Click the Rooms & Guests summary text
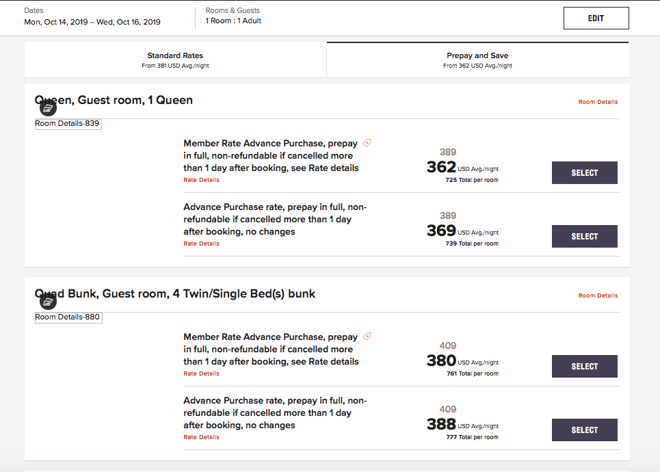This screenshot has height=472, width=660. click(233, 21)
